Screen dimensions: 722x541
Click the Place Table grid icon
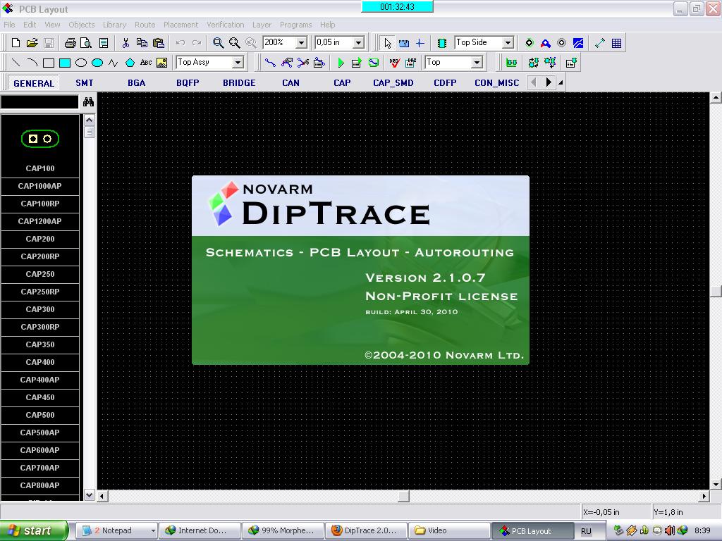pos(616,43)
